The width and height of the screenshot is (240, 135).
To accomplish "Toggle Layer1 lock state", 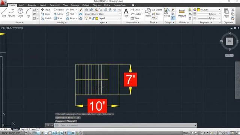I will click(93, 18).
